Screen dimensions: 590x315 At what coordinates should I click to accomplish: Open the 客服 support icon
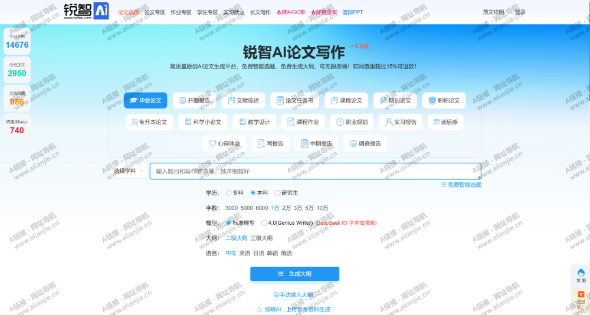point(581,275)
